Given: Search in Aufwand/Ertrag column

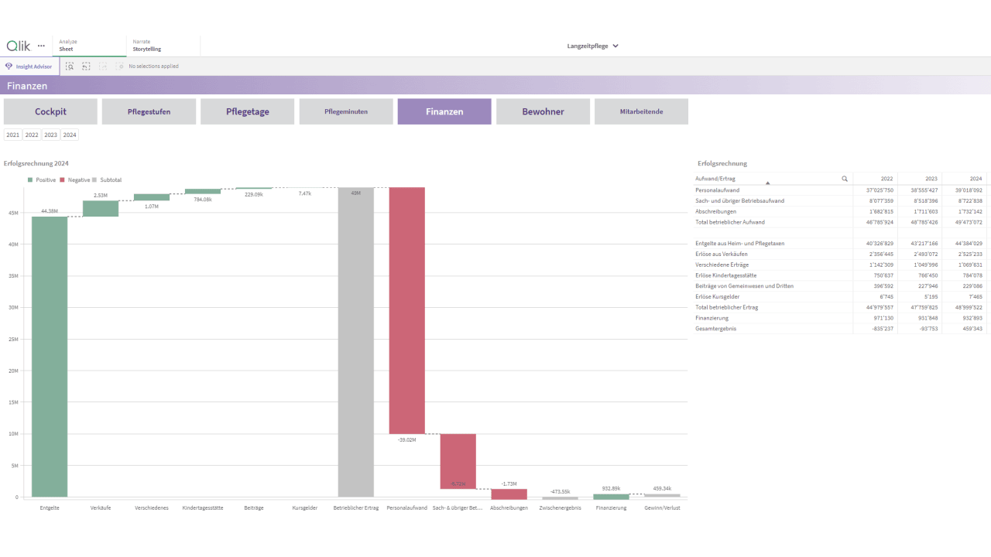Looking at the screenshot, I should 845,179.
